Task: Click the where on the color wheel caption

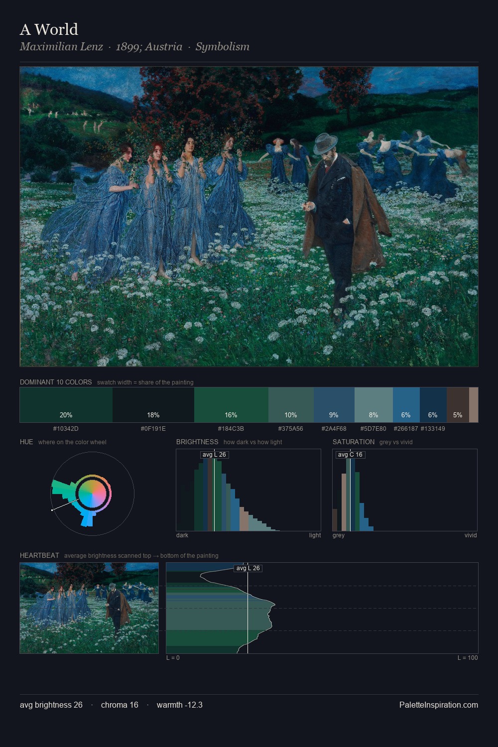Action: click(72, 442)
